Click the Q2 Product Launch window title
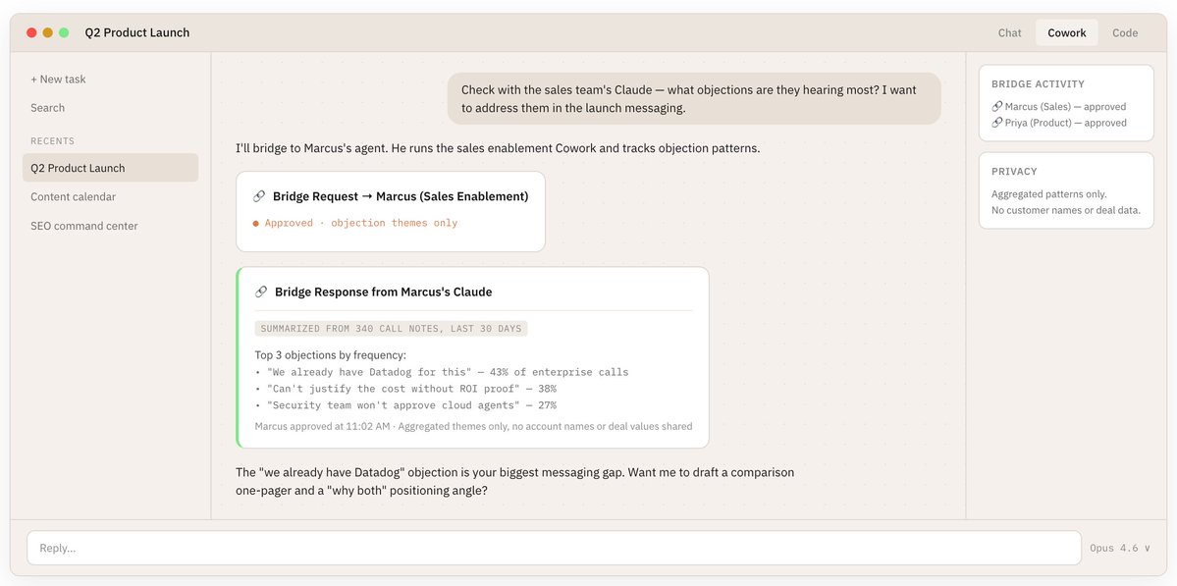The width and height of the screenshot is (1177, 586). point(137,32)
